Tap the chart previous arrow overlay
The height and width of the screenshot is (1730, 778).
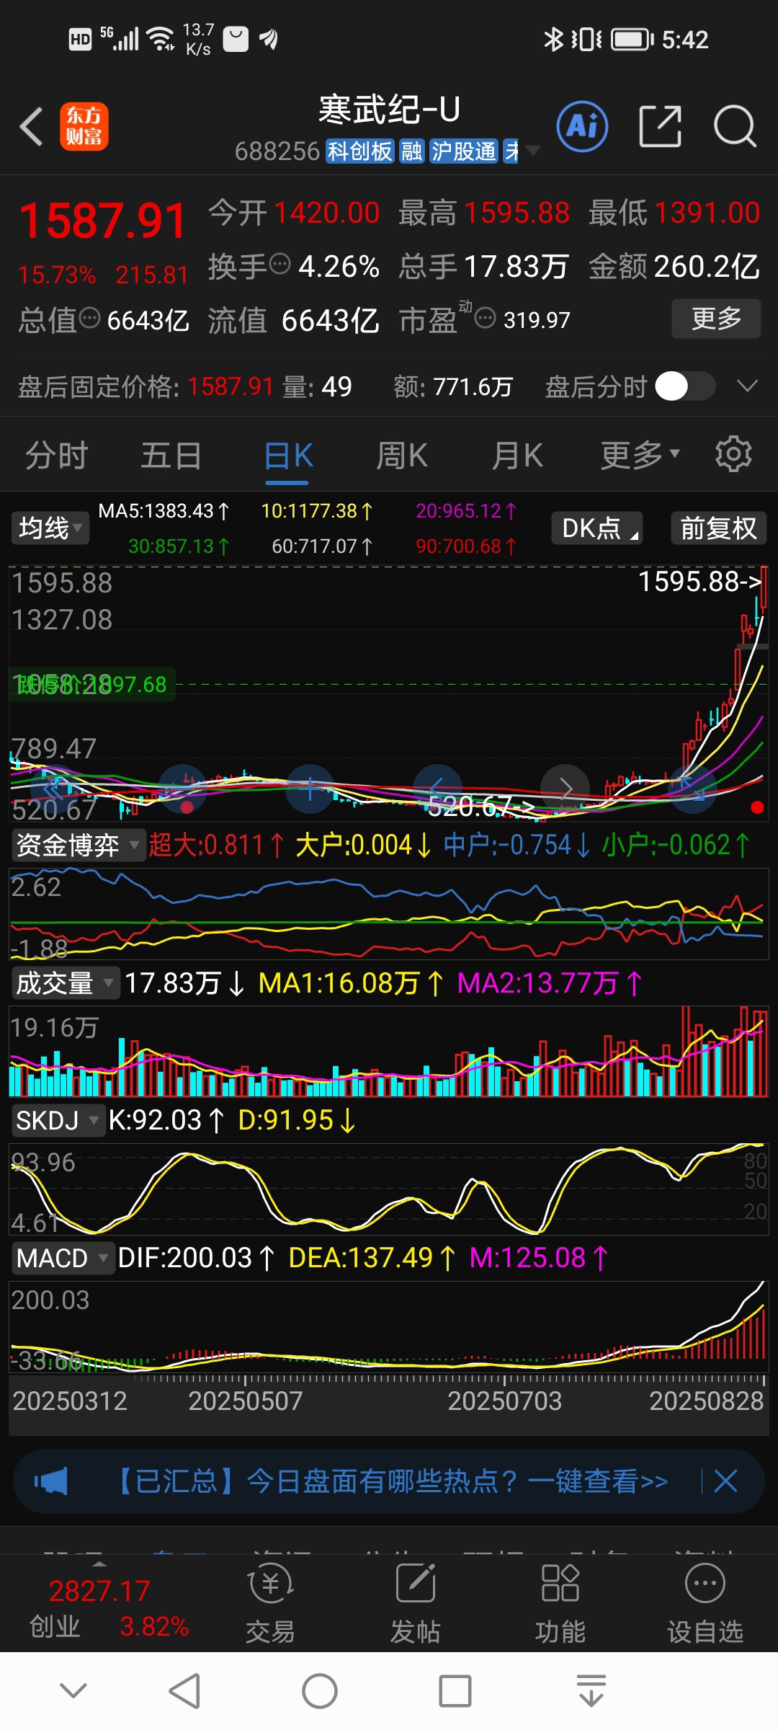click(x=437, y=789)
